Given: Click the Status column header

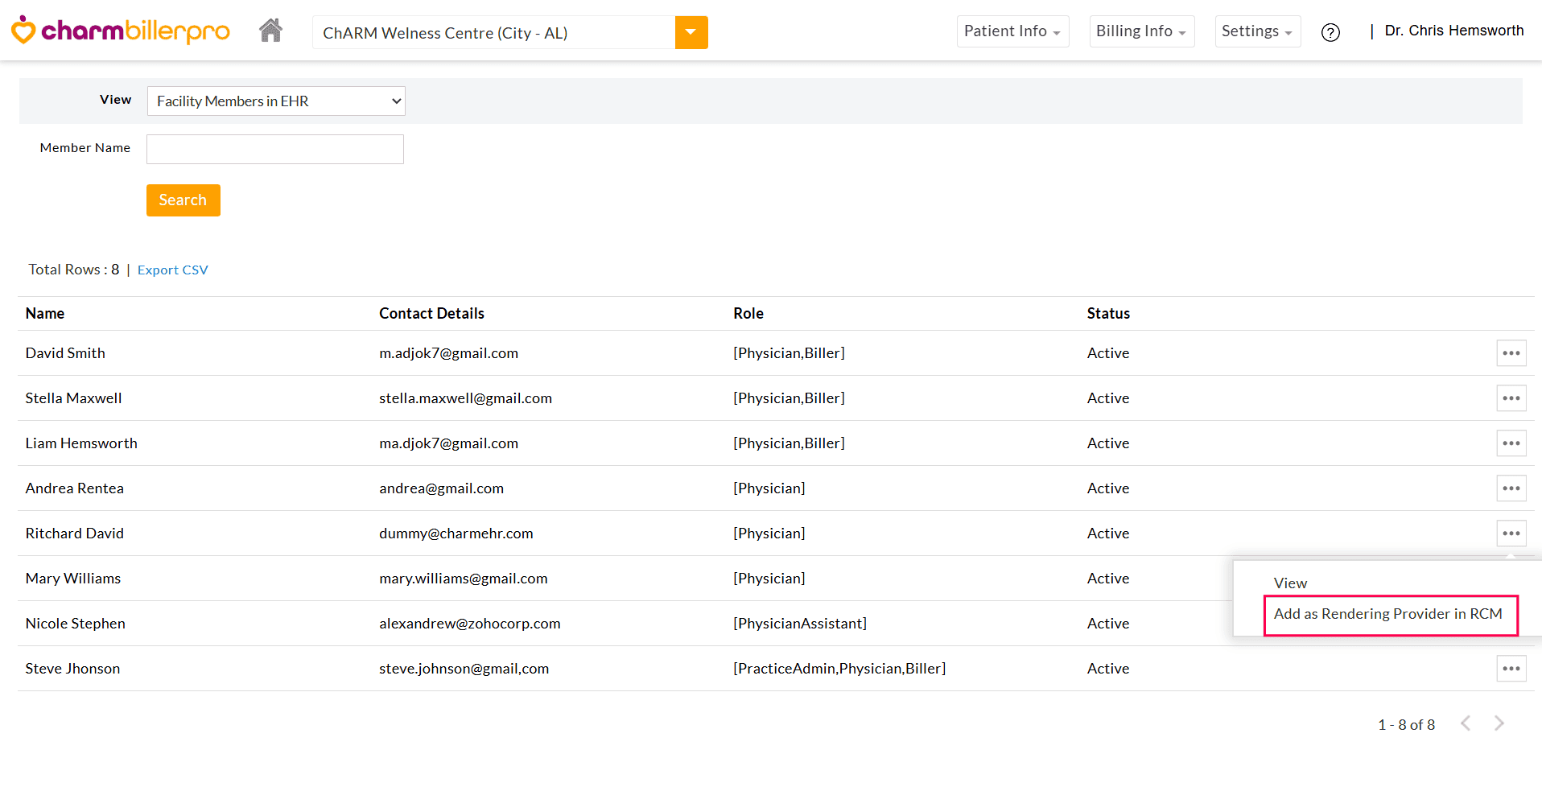Looking at the screenshot, I should pyautogui.click(x=1108, y=314).
